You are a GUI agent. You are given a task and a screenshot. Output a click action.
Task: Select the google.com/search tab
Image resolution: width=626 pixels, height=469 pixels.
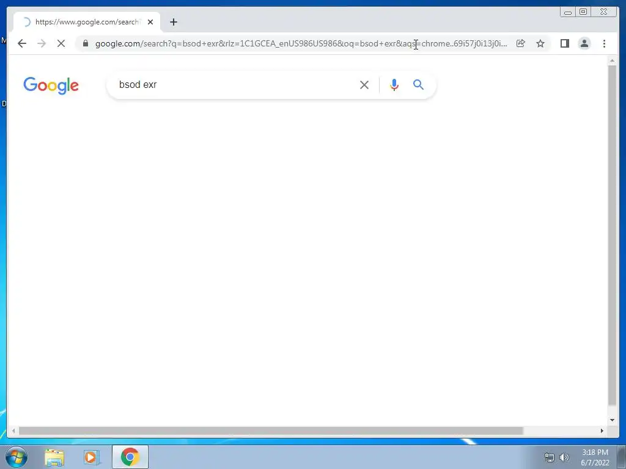coord(87,22)
